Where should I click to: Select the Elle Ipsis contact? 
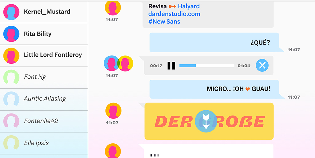click(36, 143)
